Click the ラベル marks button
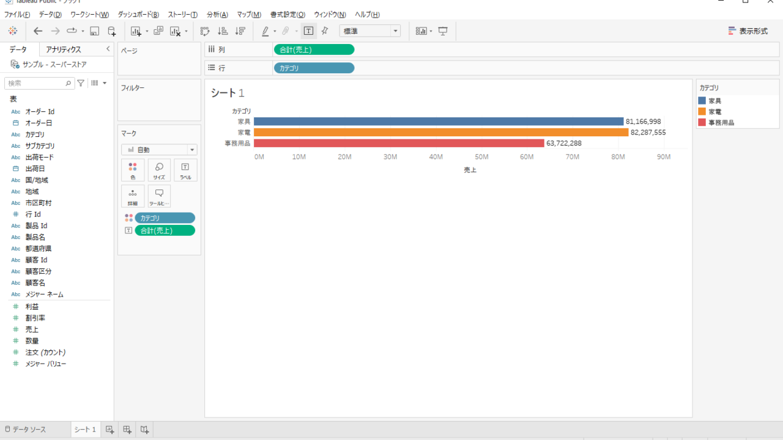 (x=185, y=170)
